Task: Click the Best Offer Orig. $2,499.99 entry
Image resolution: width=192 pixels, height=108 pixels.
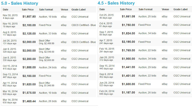Action: pos(46,42)
